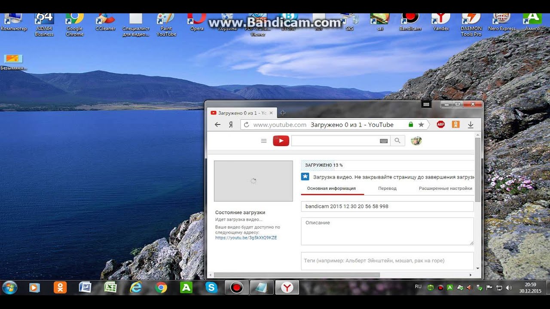Open Odnoklassniki from the taskbar
Viewport: 550px width, 309px height.
(60, 288)
